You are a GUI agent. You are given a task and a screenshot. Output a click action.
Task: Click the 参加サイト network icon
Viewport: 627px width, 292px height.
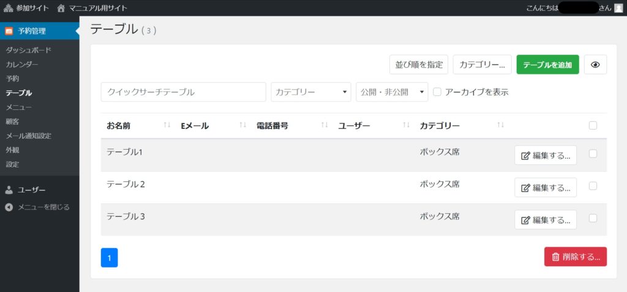click(x=8, y=8)
